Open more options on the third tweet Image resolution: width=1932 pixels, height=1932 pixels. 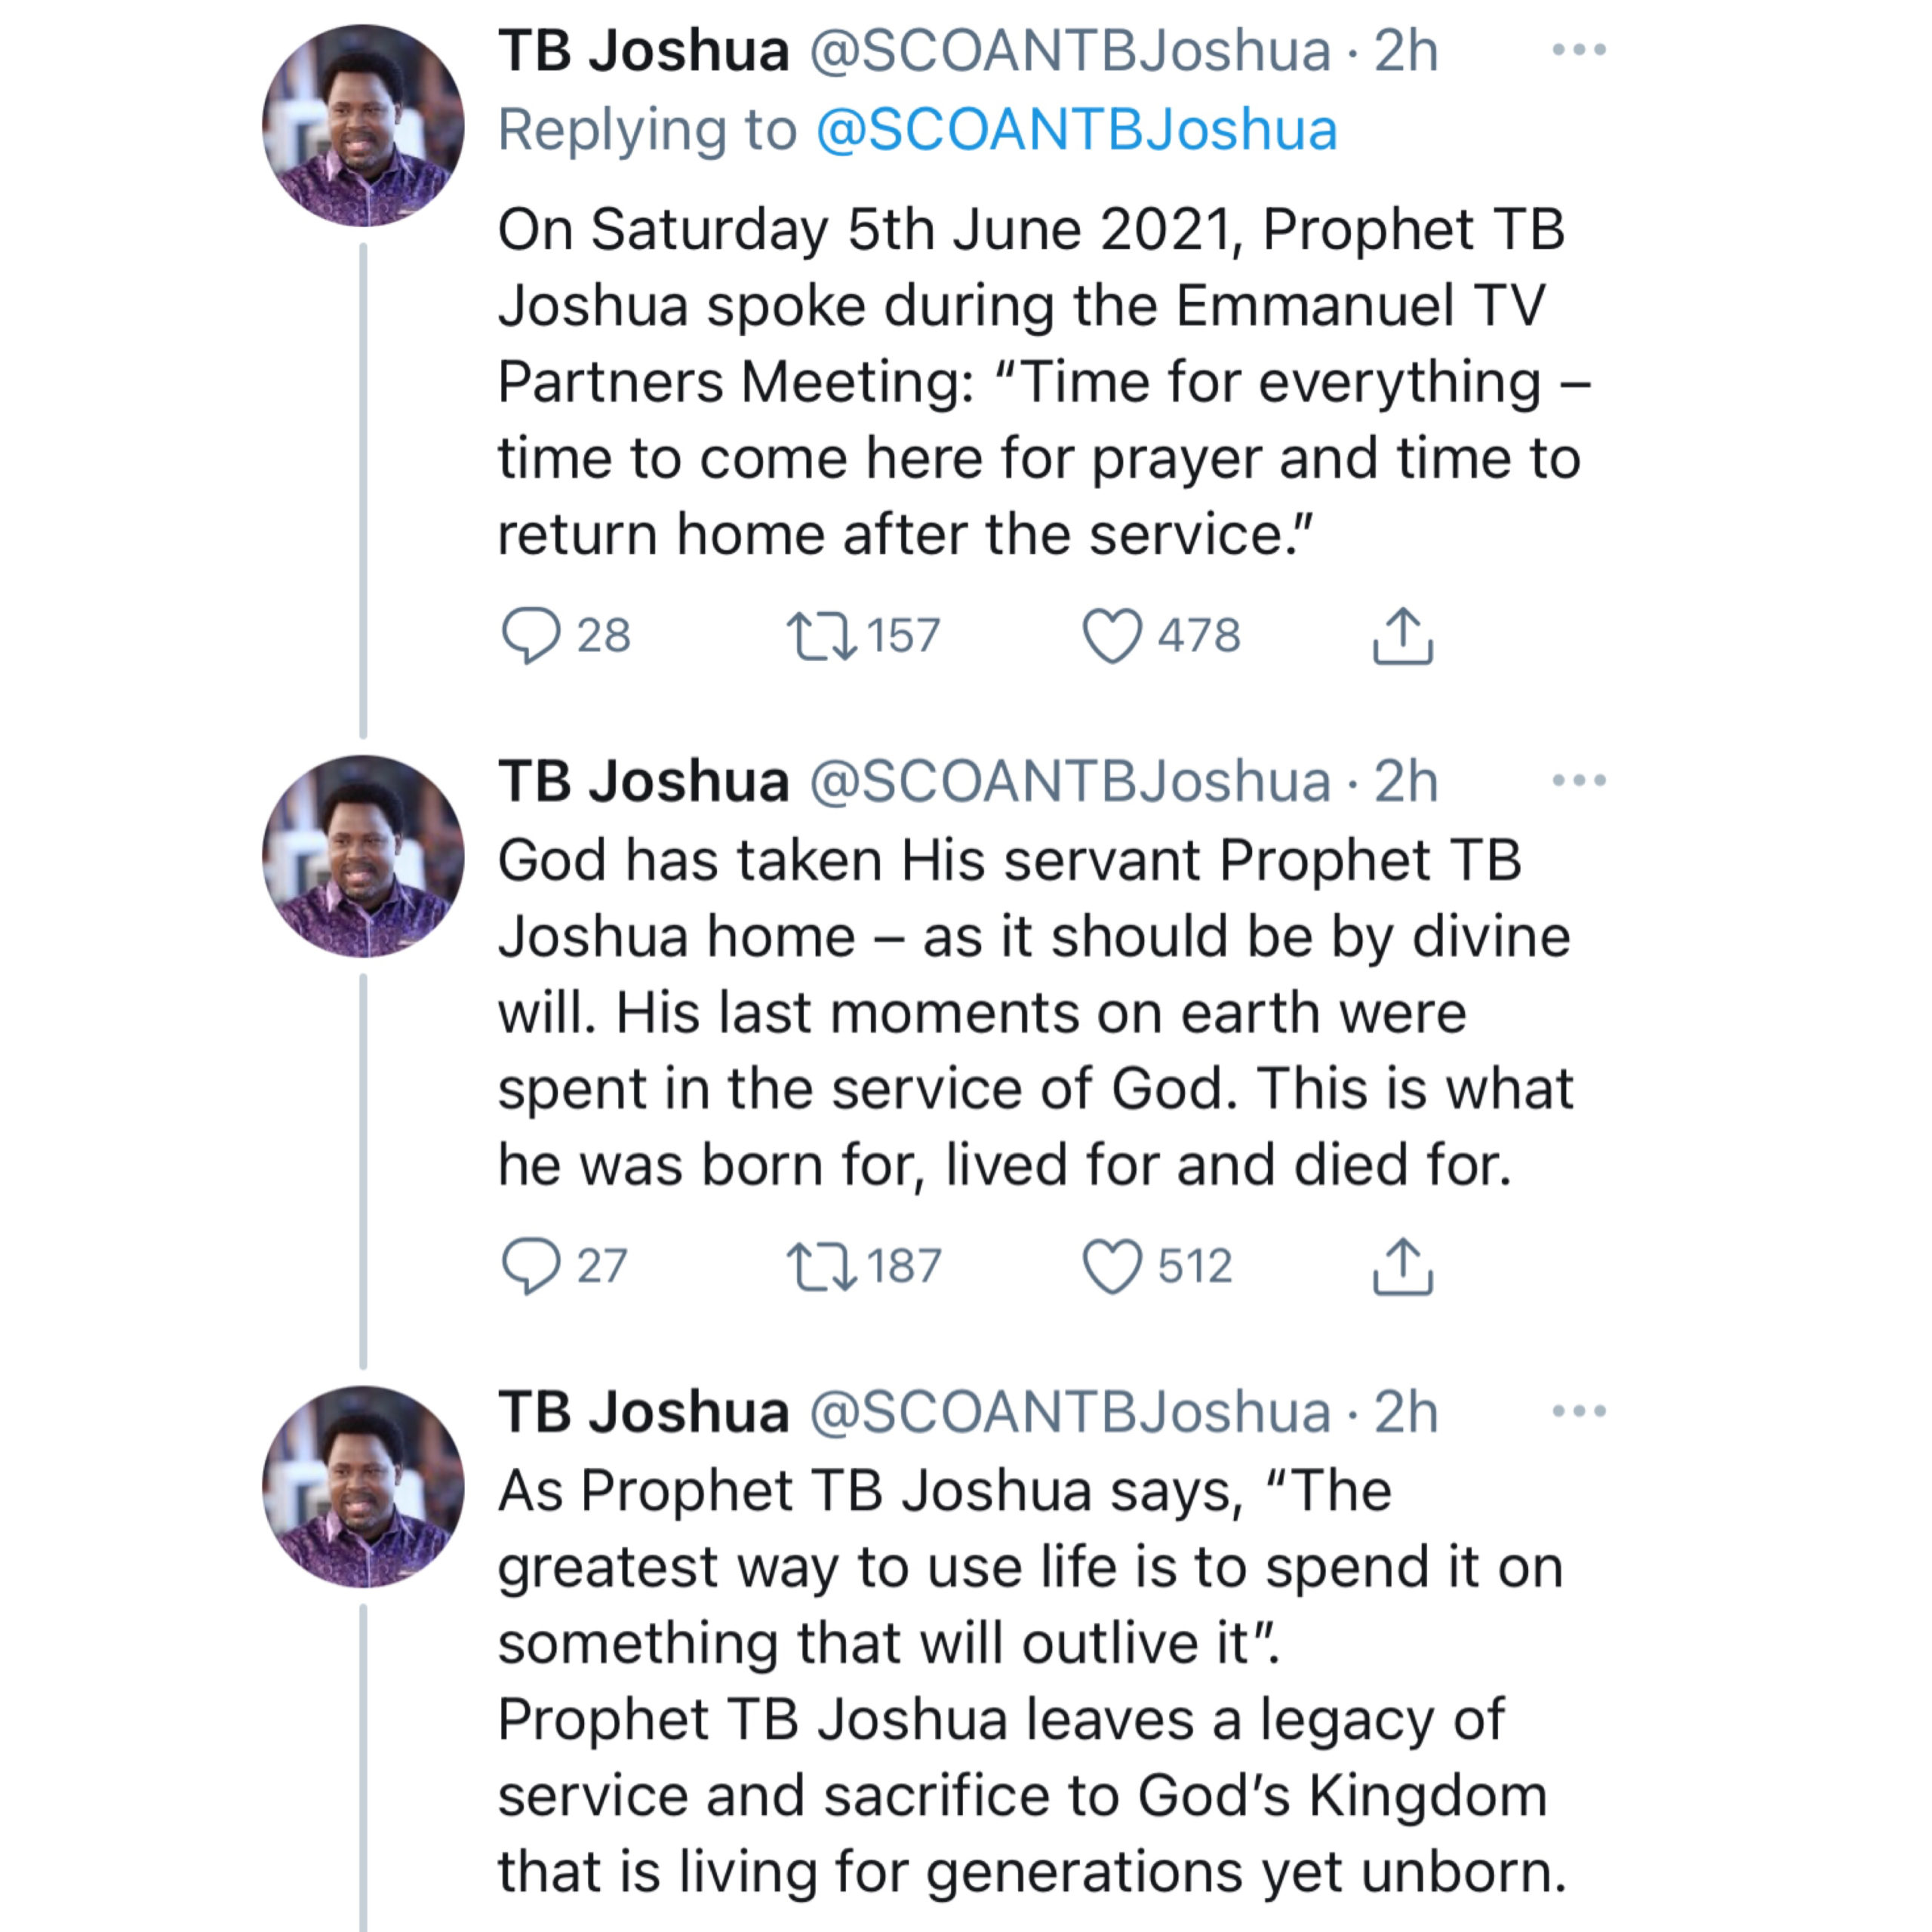click(1579, 1411)
